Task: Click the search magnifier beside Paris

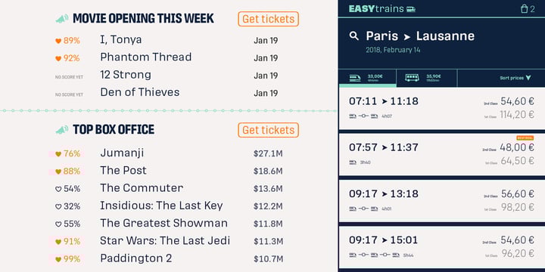Action: pyautogui.click(x=353, y=36)
